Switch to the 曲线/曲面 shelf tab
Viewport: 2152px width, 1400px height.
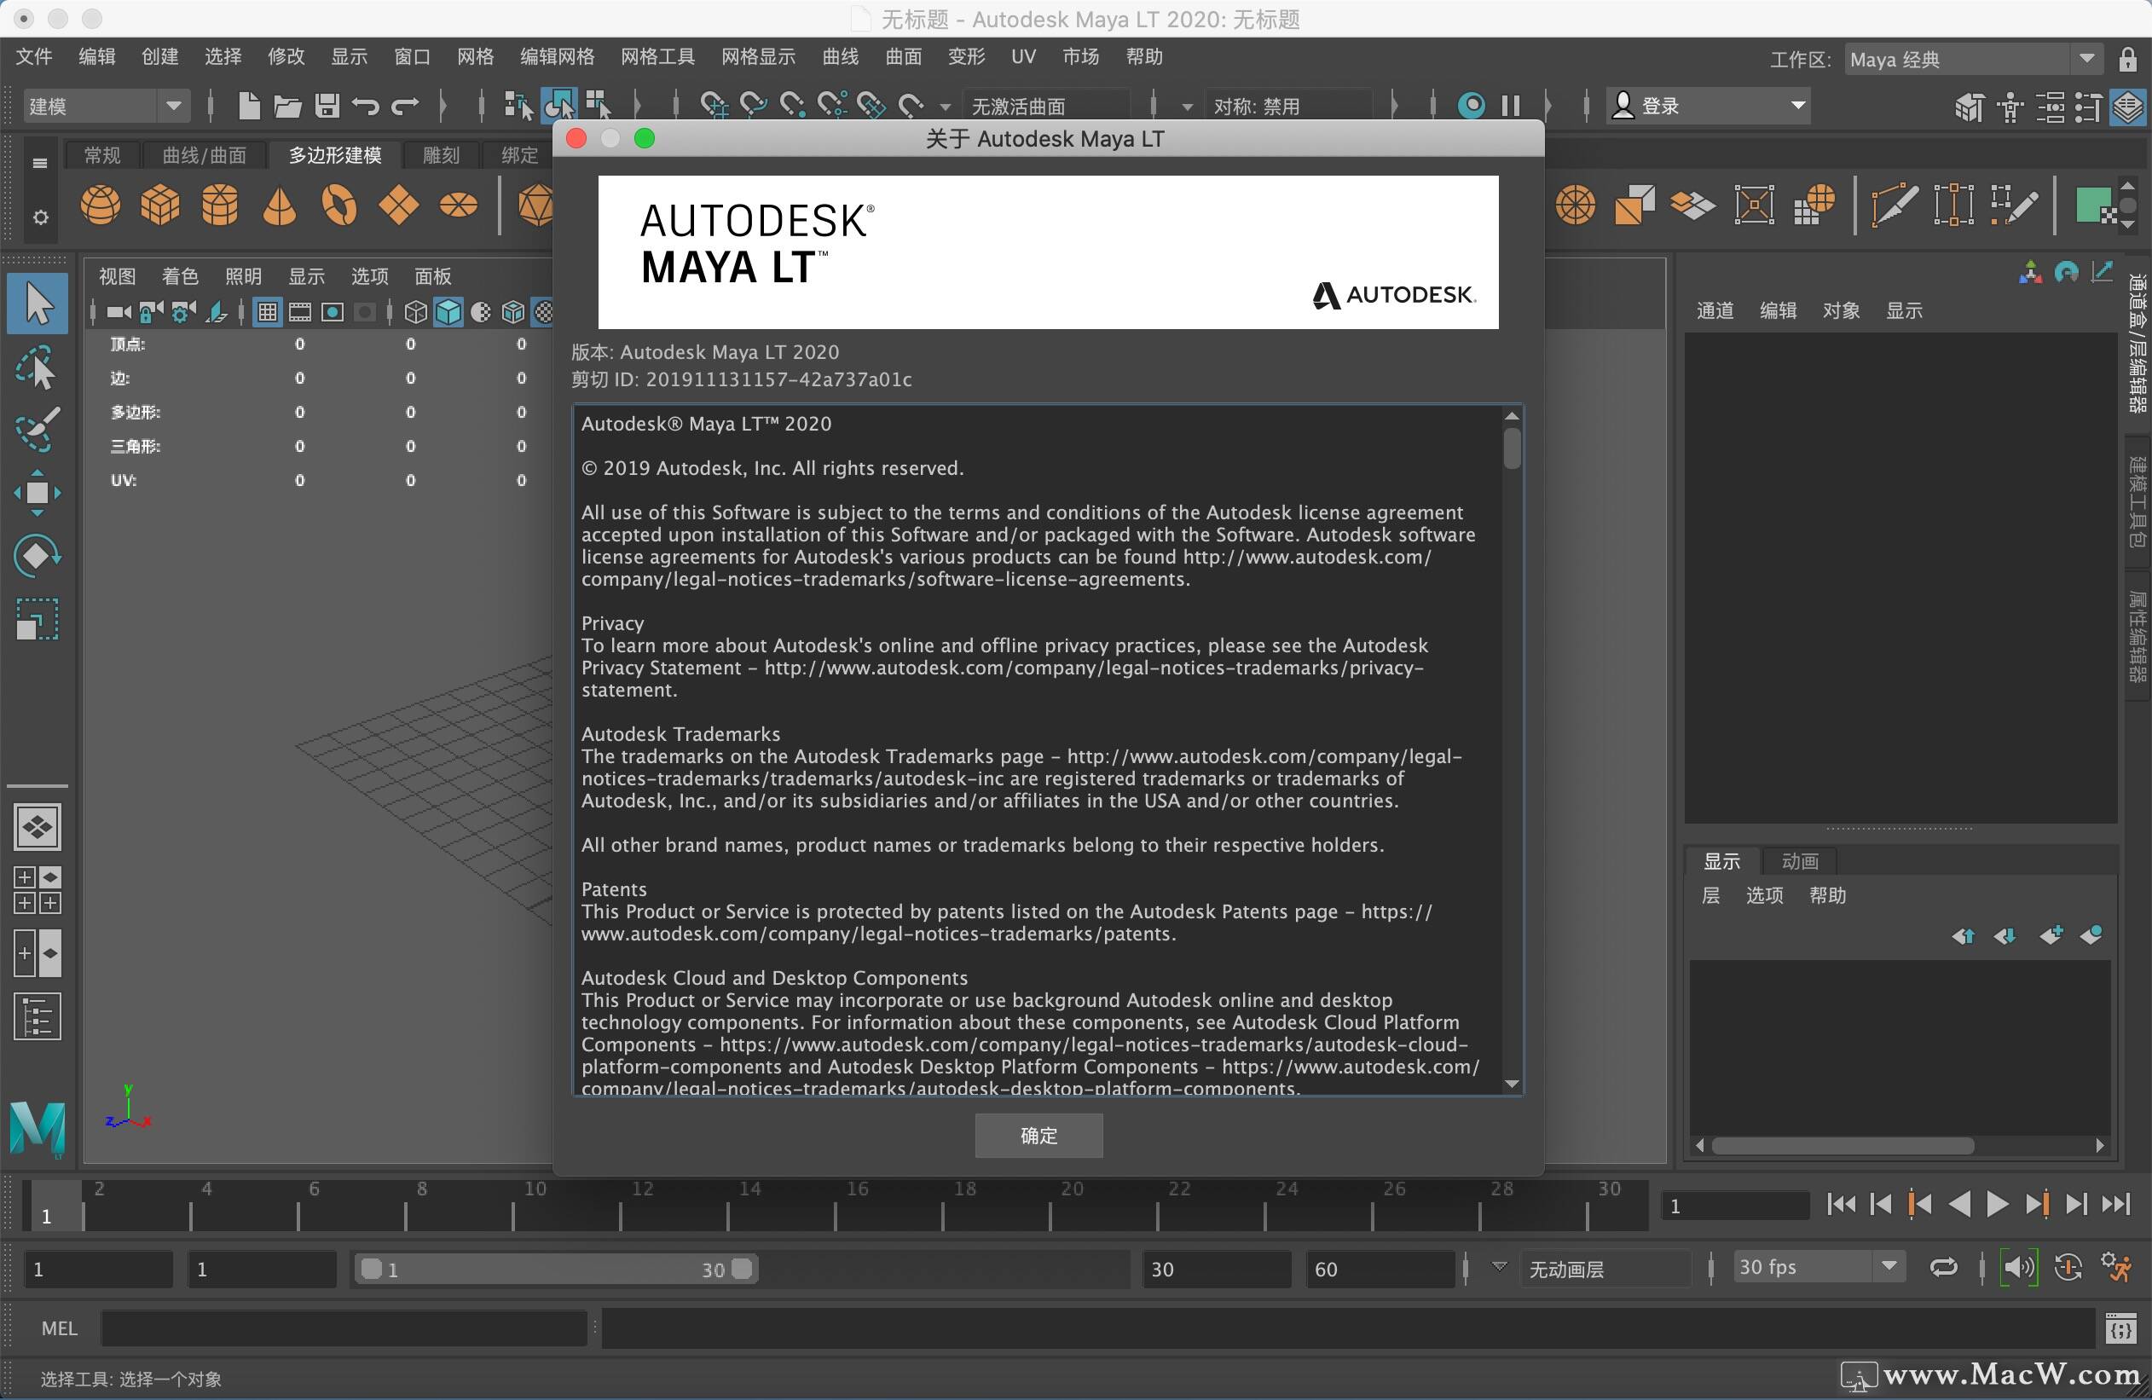(205, 155)
